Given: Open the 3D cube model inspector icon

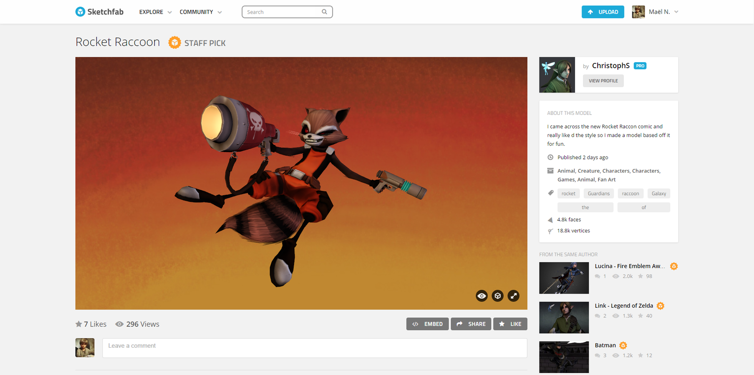Looking at the screenshot, I should (498, 295).
